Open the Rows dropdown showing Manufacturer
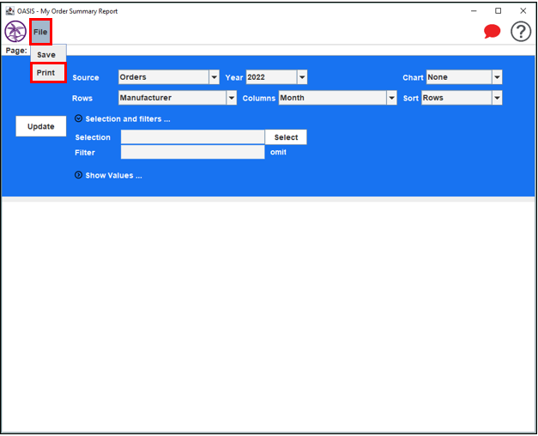 178,98
